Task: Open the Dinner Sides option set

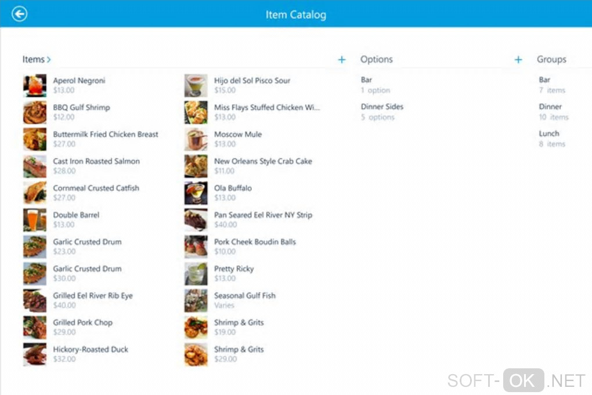Action: 382,107
